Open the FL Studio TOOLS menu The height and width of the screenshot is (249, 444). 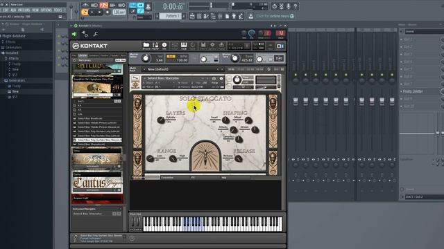point(58,10)
